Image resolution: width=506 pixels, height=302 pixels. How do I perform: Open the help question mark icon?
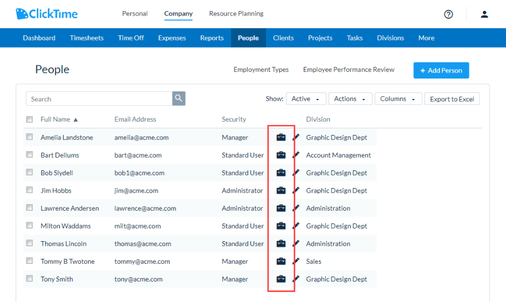click(x=448, y=14)
